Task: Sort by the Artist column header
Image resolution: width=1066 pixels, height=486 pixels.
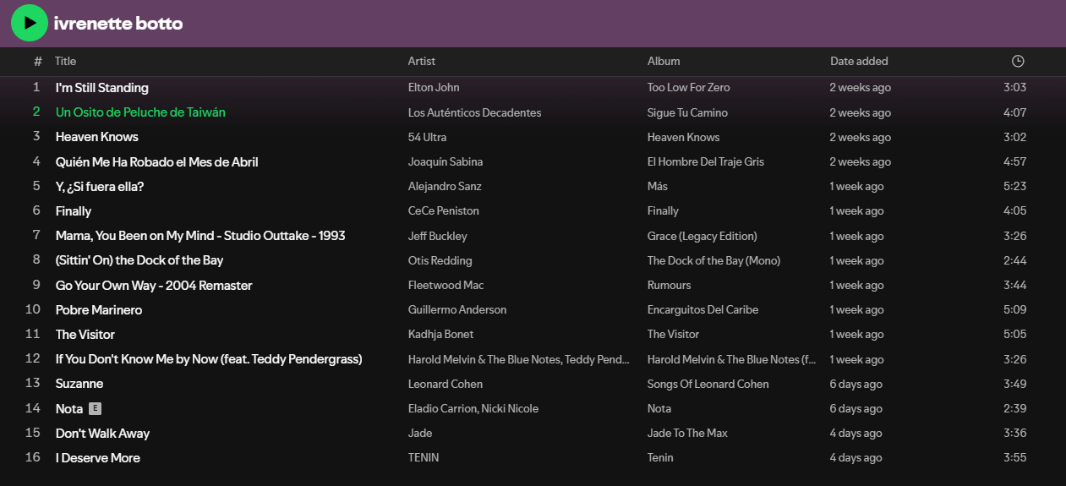Action: point(422,61)
